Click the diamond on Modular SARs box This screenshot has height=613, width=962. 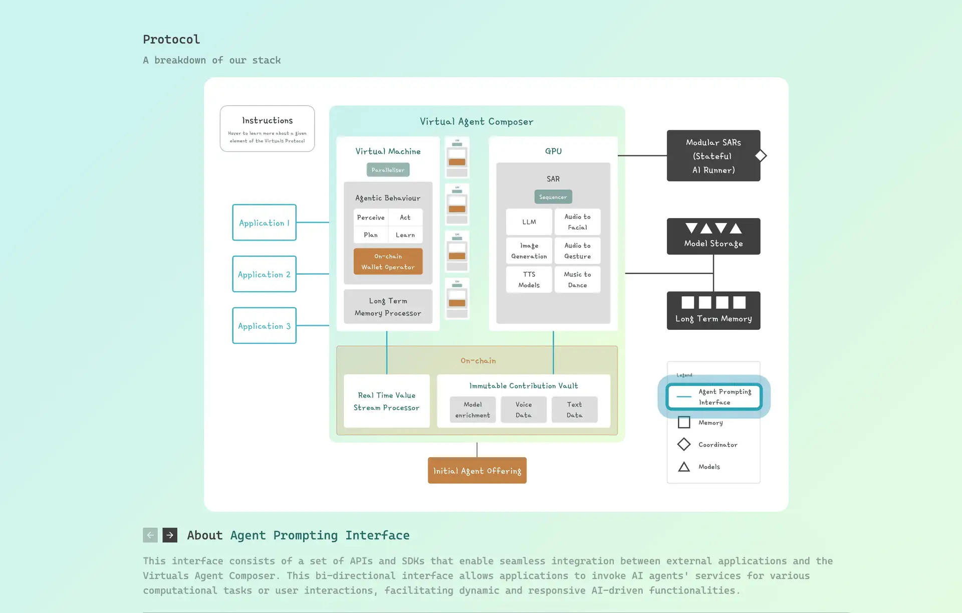tap(761, 156)
